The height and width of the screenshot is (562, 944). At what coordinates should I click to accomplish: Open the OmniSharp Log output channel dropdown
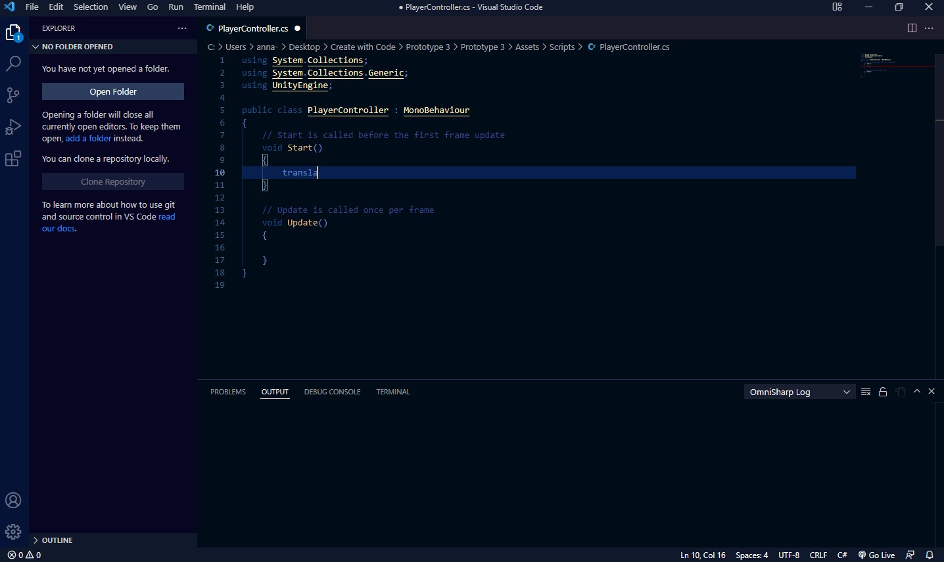click(799, 392)
